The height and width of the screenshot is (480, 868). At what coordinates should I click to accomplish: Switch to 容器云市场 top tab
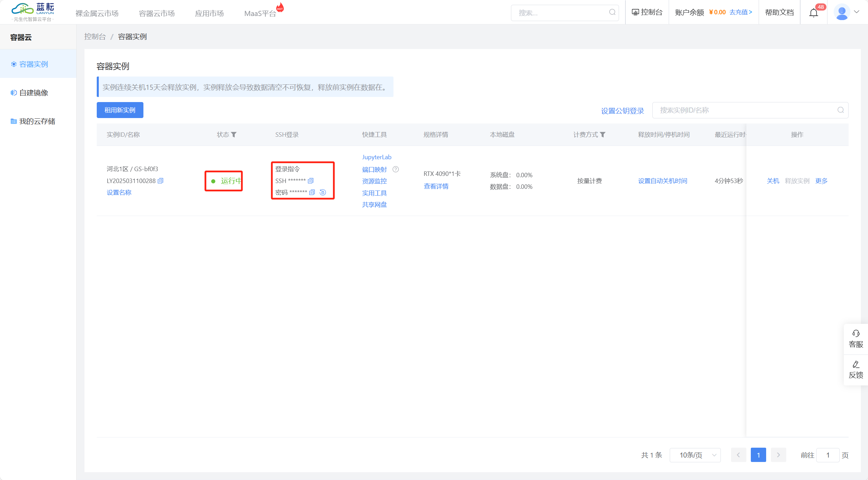(x=157, y=13)
